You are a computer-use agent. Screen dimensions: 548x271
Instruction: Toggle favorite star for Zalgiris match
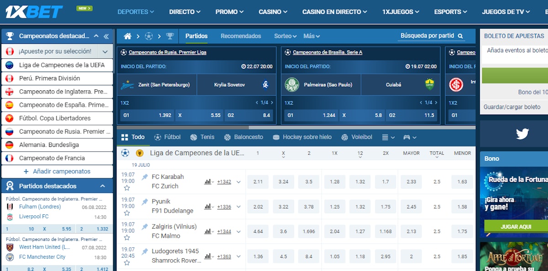tap(127, 238)
